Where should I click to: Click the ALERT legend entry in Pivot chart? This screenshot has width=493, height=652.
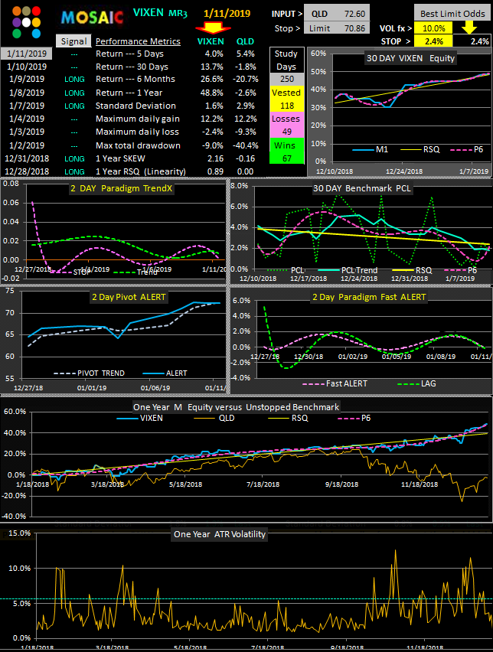click(165, 373)
